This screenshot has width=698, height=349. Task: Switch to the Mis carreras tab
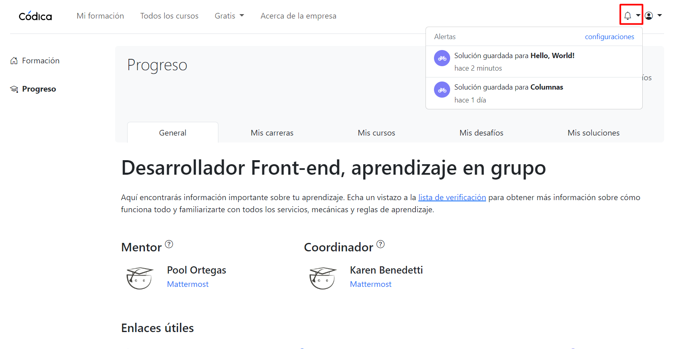272,133
